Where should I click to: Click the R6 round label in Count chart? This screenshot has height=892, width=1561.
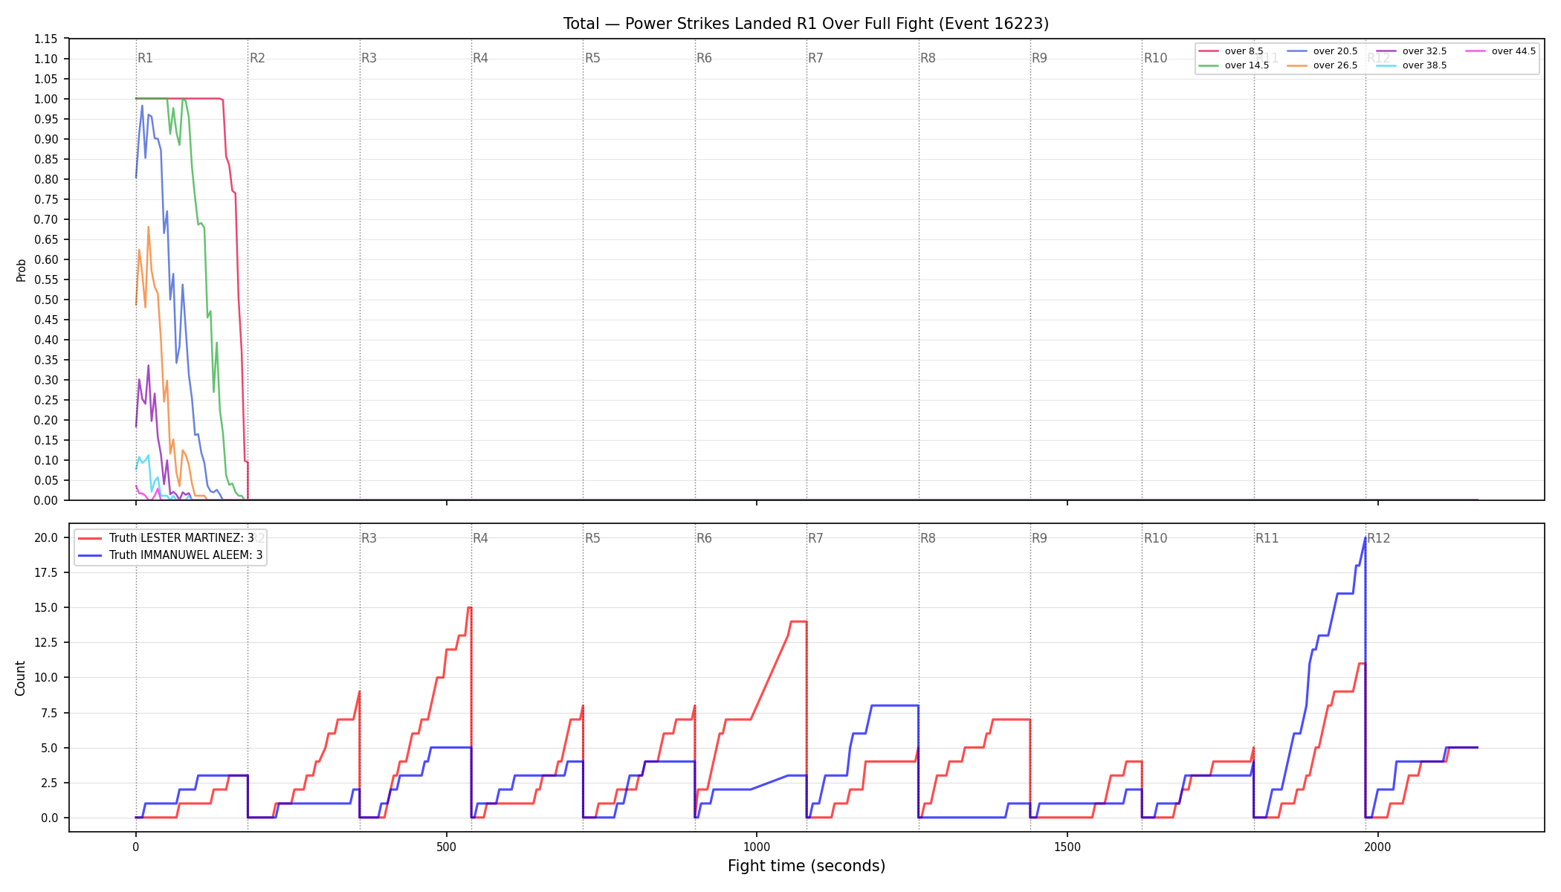pos(704,538)
